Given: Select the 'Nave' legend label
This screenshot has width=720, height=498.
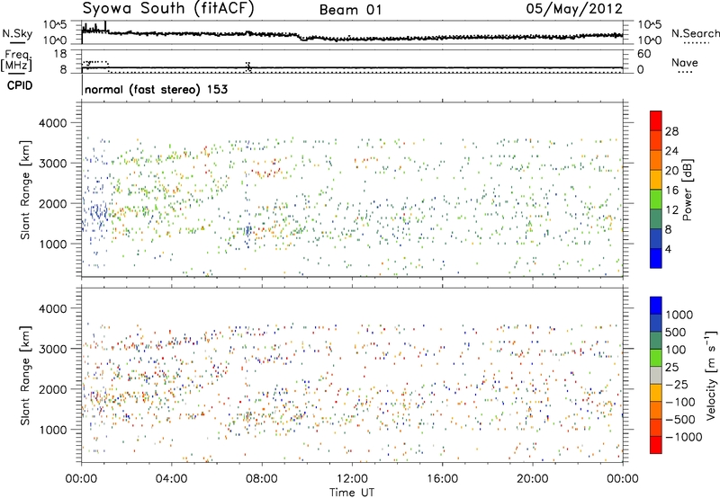Looking at the screenshot, I should 685,63.
